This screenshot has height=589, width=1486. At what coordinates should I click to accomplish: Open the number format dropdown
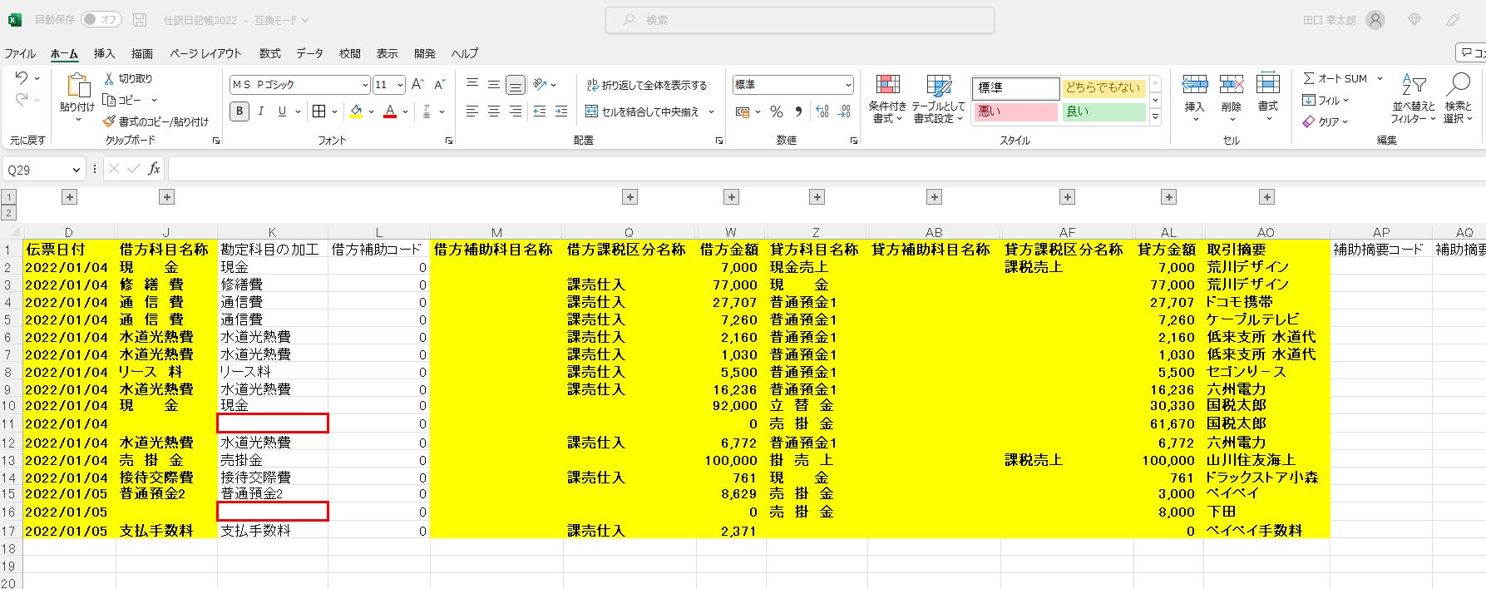coord(847,85)
